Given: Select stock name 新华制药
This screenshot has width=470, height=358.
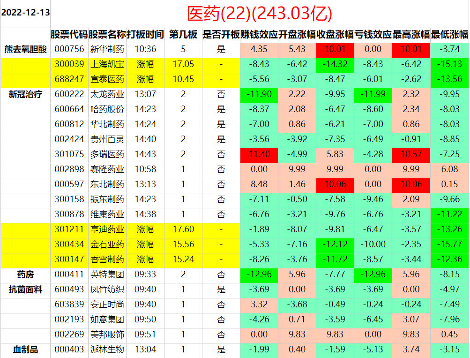Looking at the screenshot, I should [107, 49].
